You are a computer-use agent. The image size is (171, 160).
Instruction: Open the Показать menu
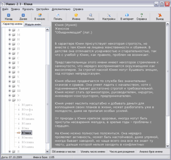[28, 9]
